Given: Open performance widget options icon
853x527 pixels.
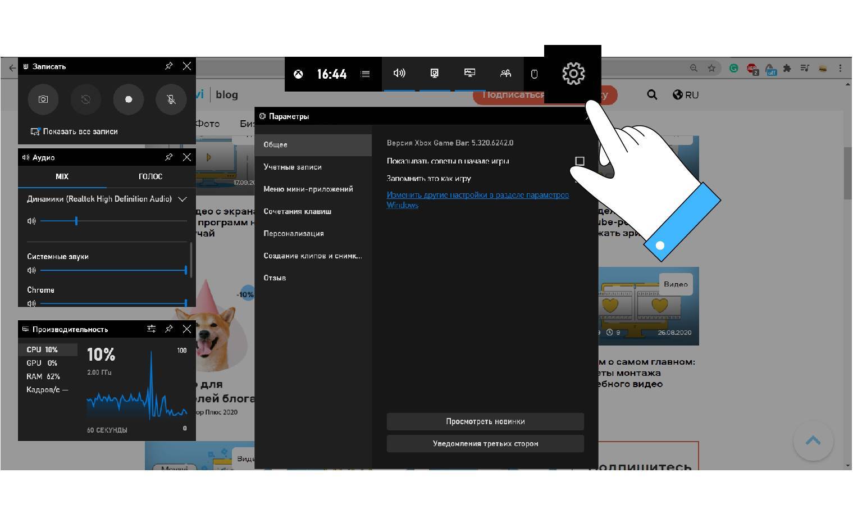Looking at the screenshot, I should tap(151, 329).
